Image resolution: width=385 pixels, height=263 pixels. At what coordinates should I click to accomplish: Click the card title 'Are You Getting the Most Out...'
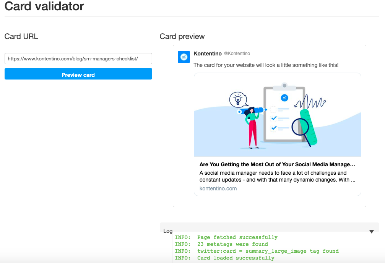coord(277,164)
